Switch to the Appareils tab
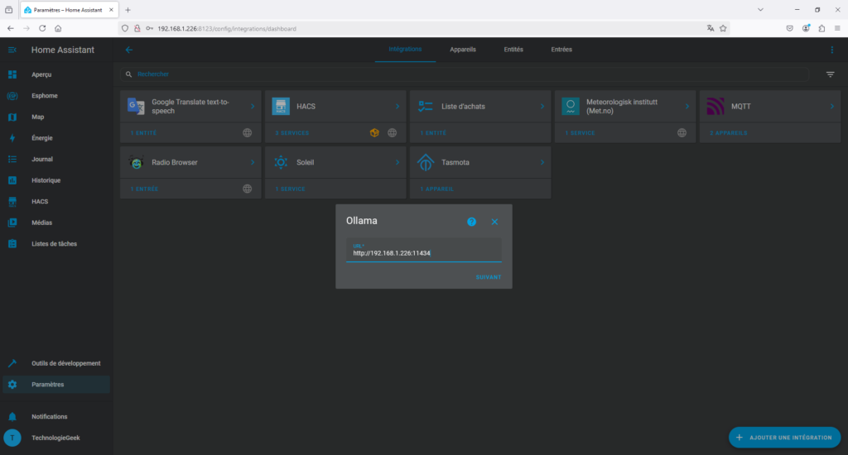 coord(463,50)
